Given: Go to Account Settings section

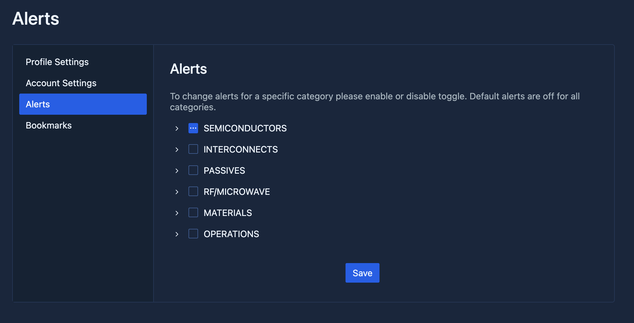Looking at the screenshot, I should [x=61, y=83].
